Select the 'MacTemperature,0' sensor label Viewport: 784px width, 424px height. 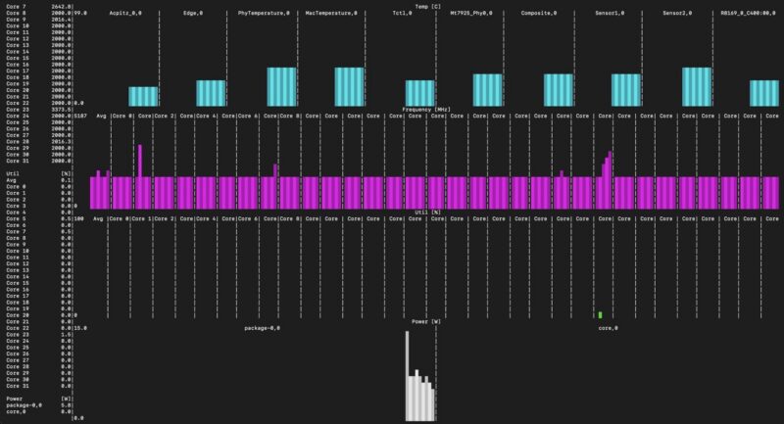[331, 13]
